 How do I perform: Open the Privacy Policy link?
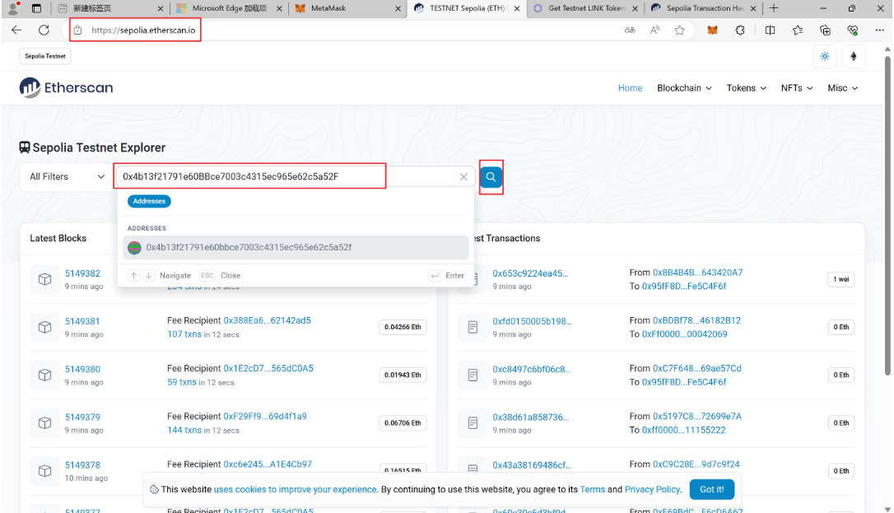pyautogui.click(x=652, y=489)
